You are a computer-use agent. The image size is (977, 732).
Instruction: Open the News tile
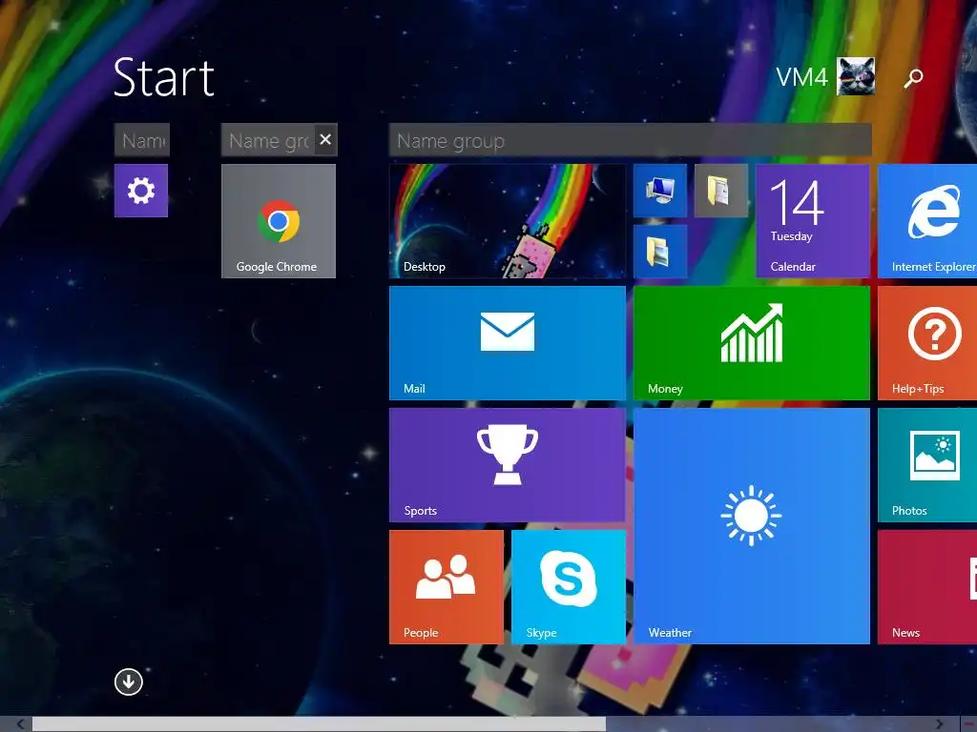coord(927,587)
